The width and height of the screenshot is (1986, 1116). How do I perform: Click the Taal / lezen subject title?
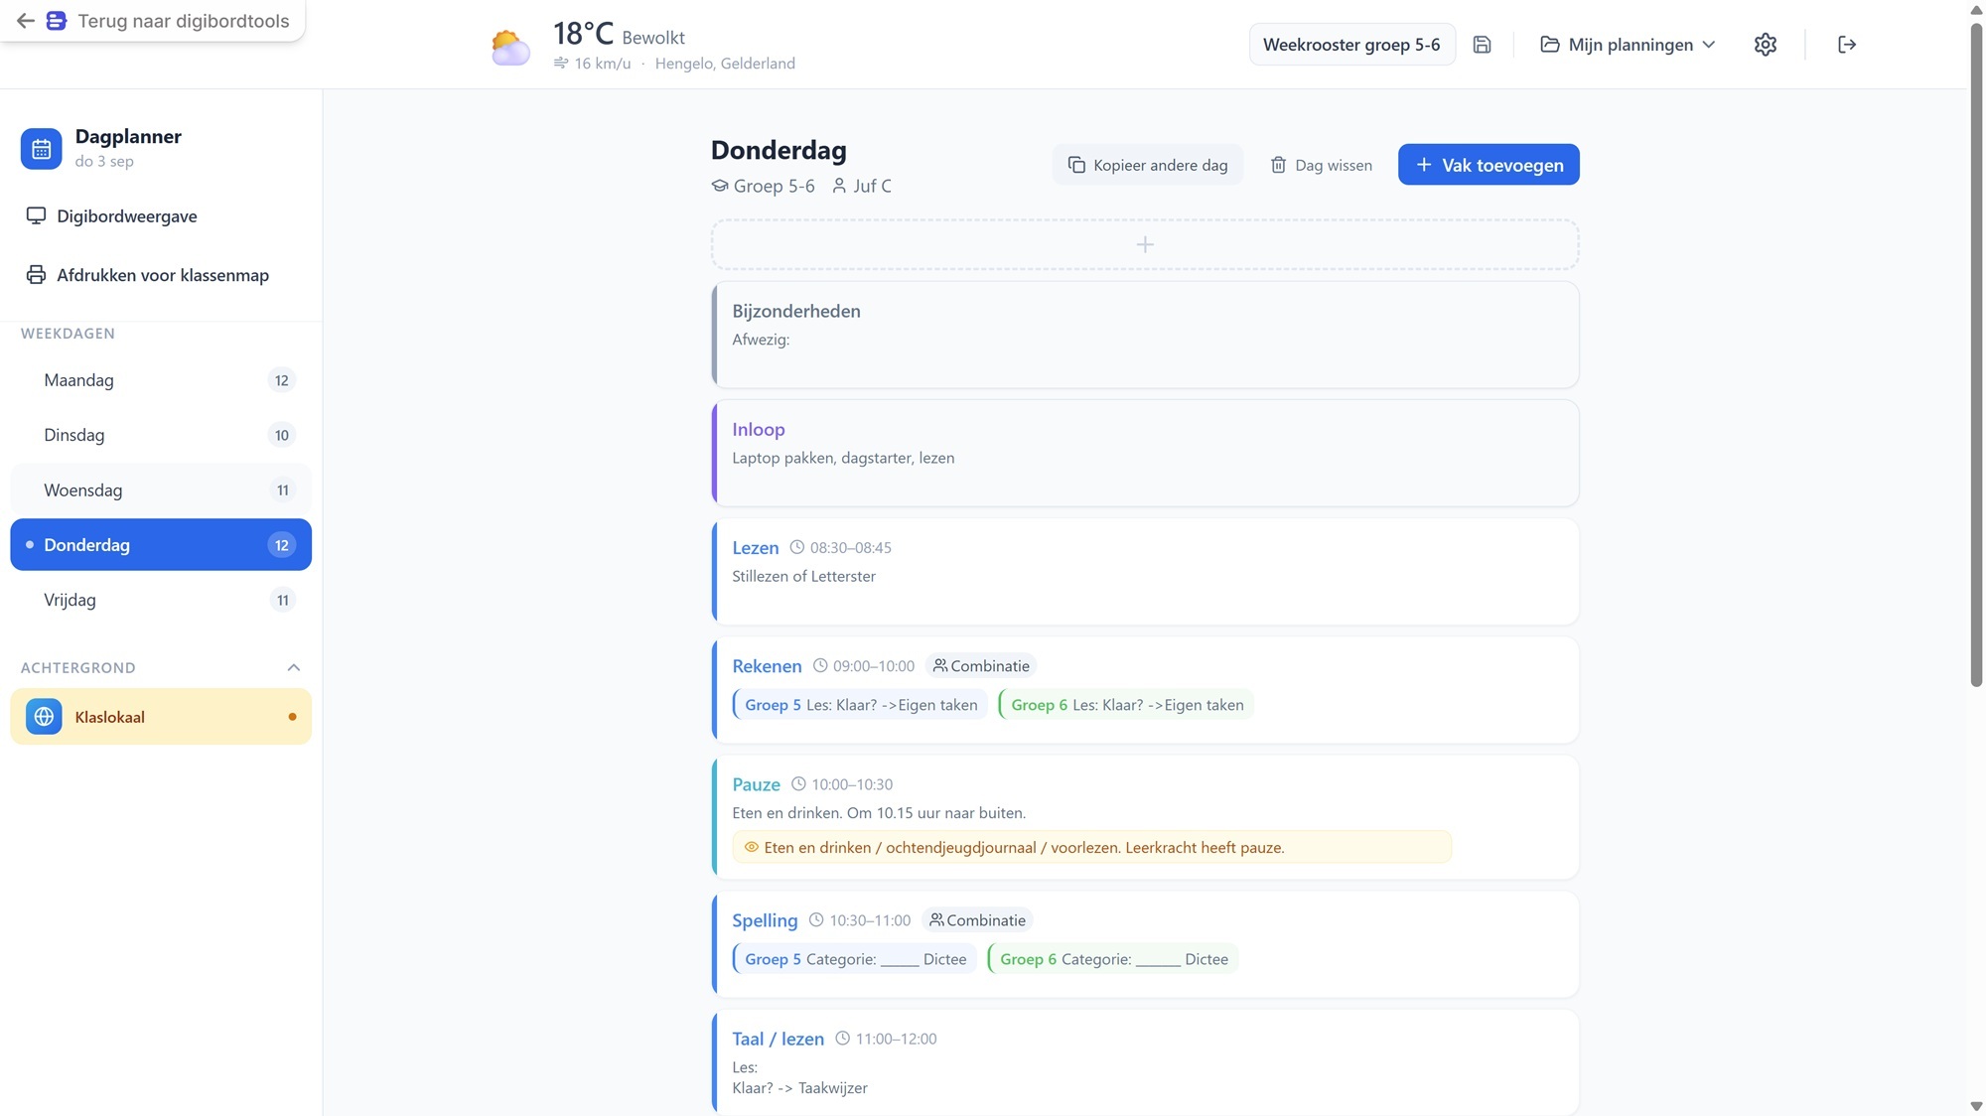pyautogui.click(x=778, y=1039)
